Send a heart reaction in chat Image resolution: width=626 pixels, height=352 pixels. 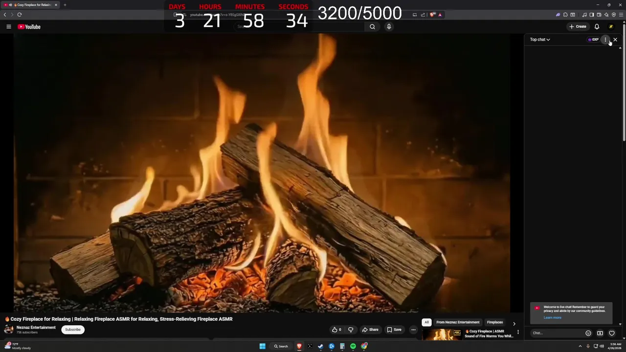(x=612, y=333)
